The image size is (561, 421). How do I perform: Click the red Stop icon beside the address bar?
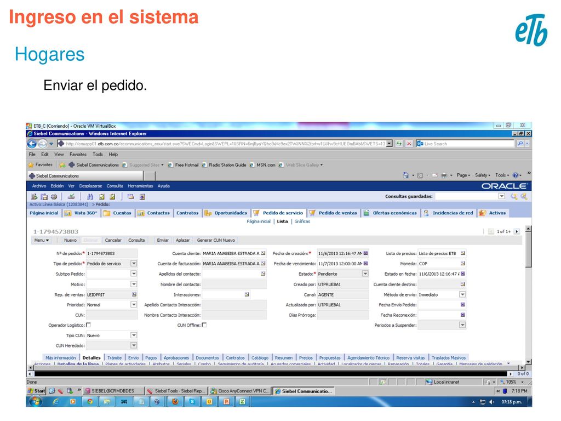tap(409, 144)
